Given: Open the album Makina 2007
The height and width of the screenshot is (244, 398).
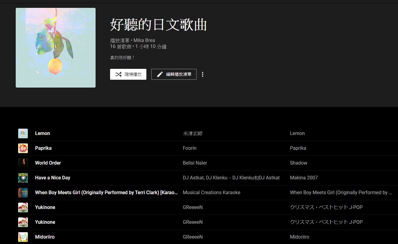Looking at the screenshot, I should coord(304,178).
